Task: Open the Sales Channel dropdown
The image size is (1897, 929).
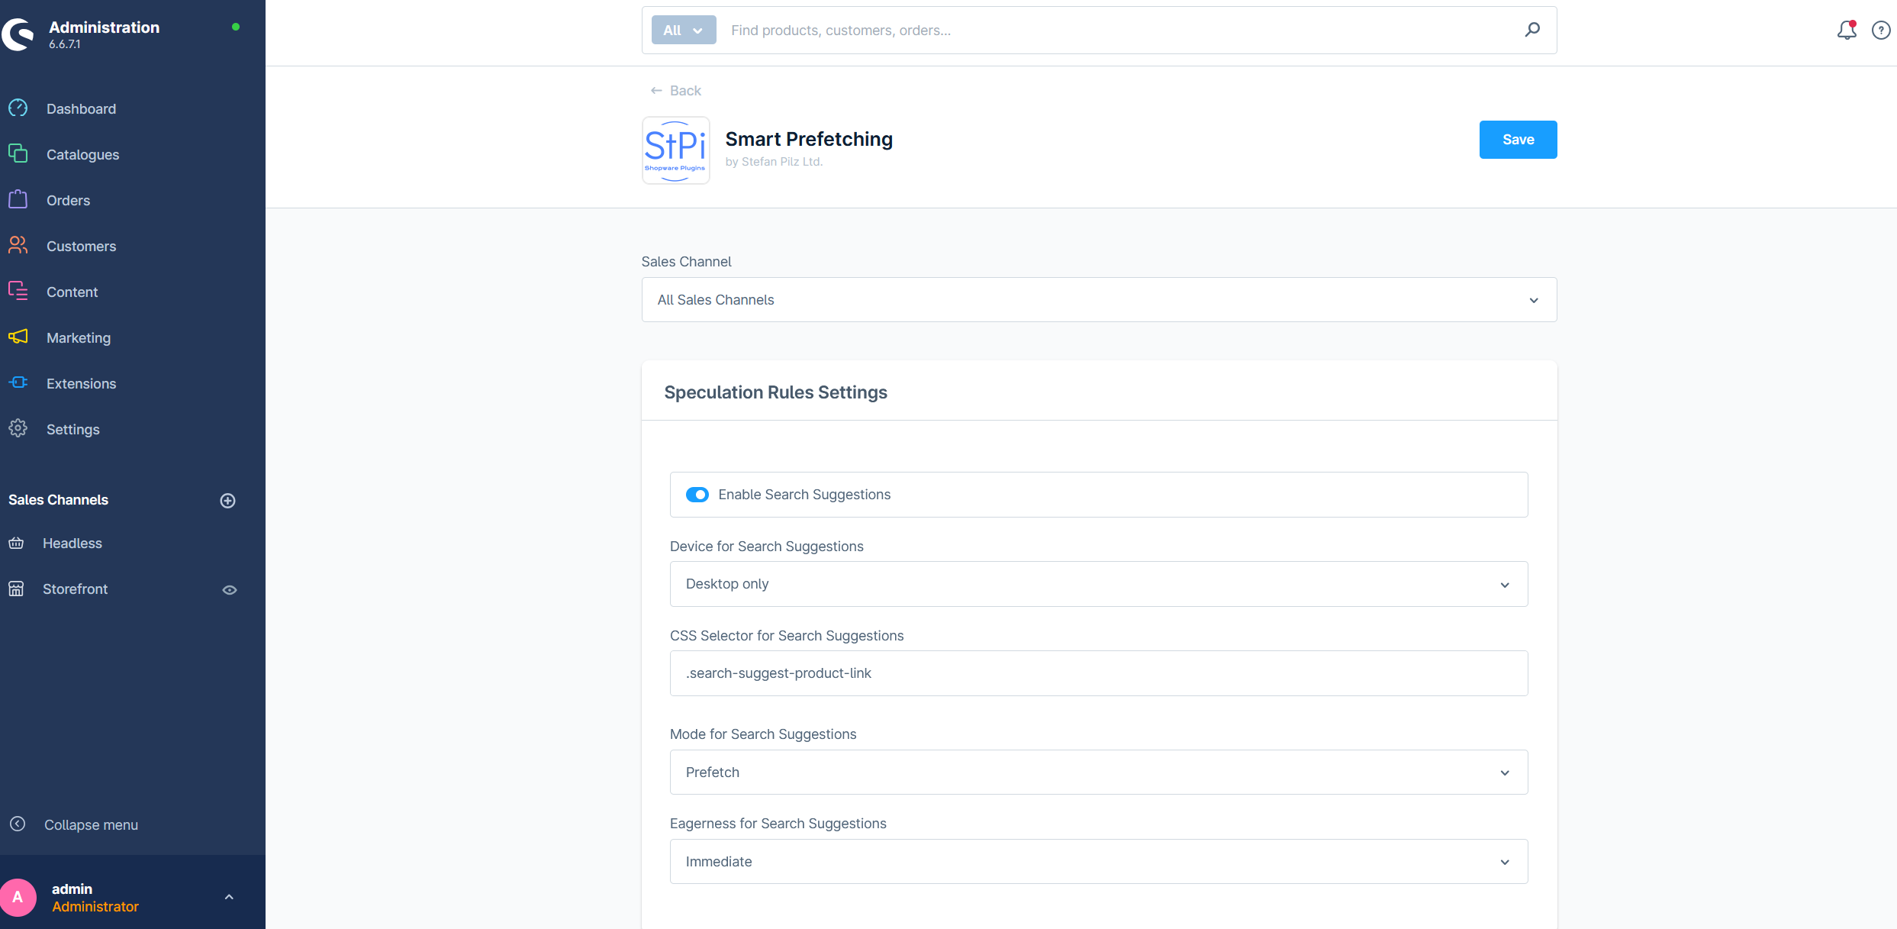Action: (x=1099, y=300)
